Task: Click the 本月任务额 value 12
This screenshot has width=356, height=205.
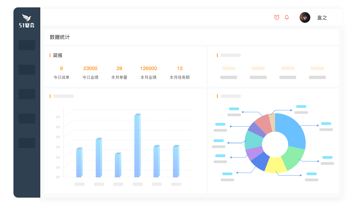Action: pyautogui.click(x=180, y=68)
